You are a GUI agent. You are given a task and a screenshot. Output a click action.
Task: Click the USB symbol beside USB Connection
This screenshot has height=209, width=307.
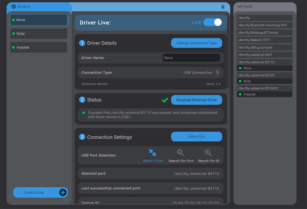(x=217, y=72)
